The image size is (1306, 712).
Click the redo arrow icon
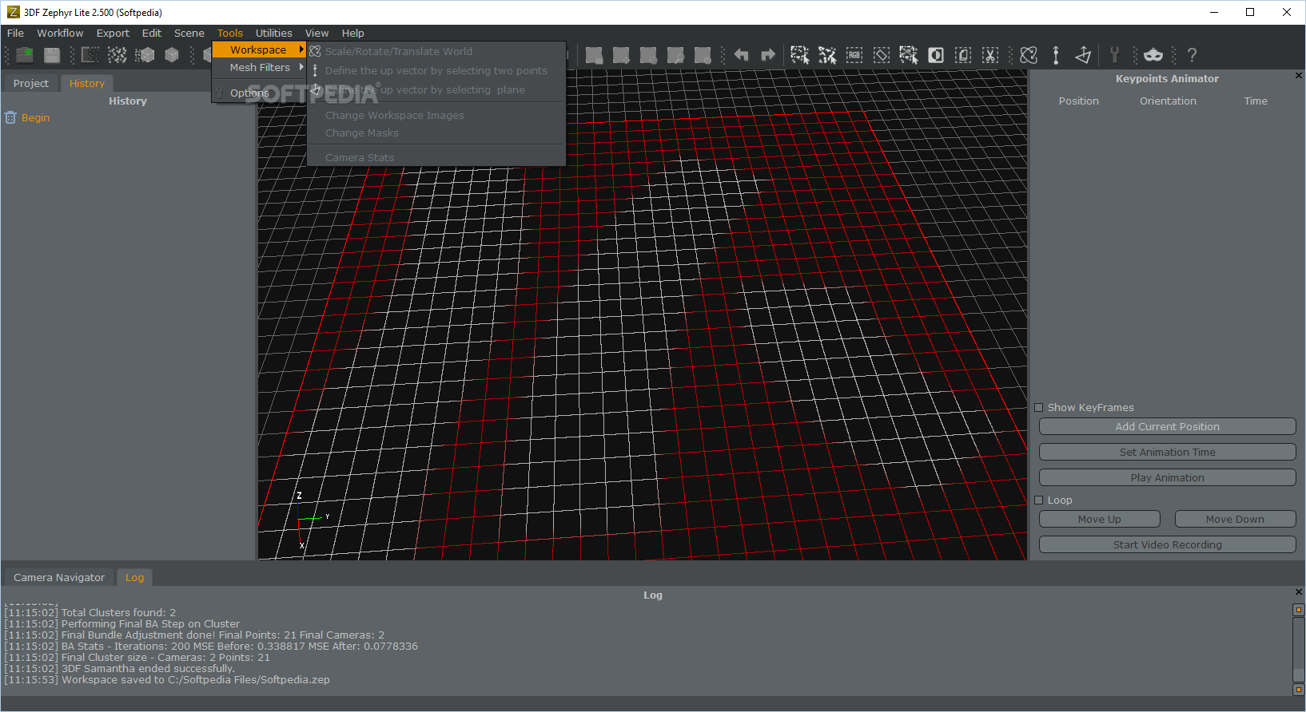[x=768, y=55]
